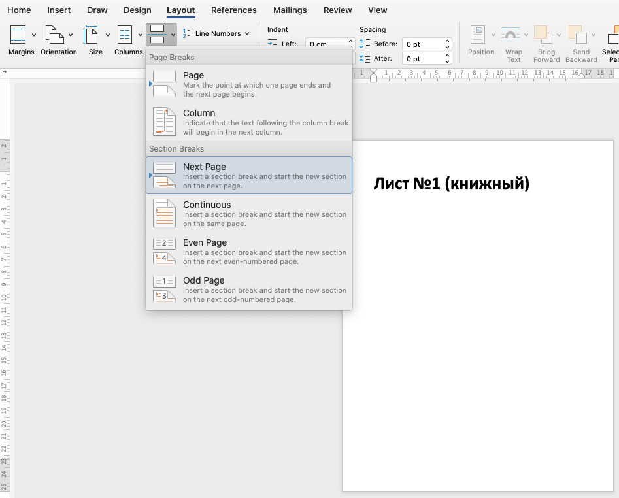The image size is (619, 498).
Task: Open the Margins icon
Action: [18, 35]
